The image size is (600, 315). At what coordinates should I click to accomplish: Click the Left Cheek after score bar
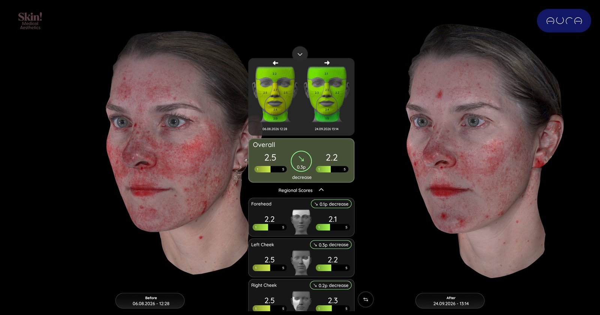tap(333, 268)
